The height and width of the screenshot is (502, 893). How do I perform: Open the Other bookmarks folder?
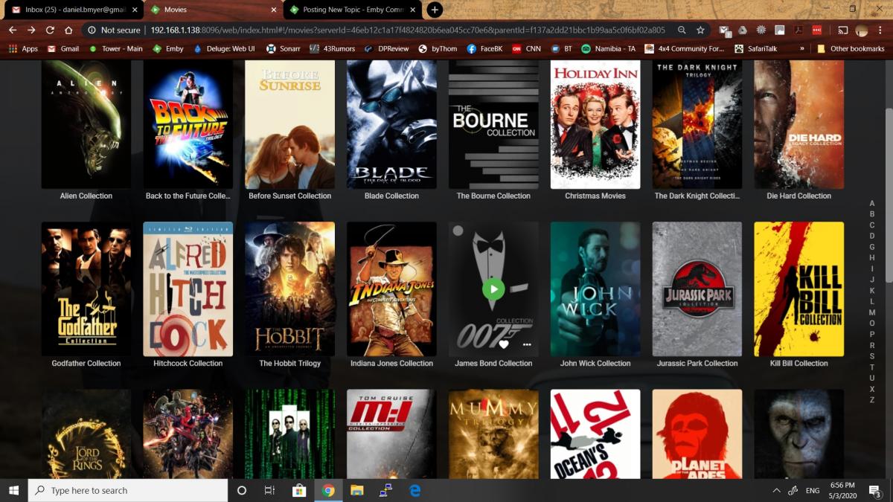851,48
